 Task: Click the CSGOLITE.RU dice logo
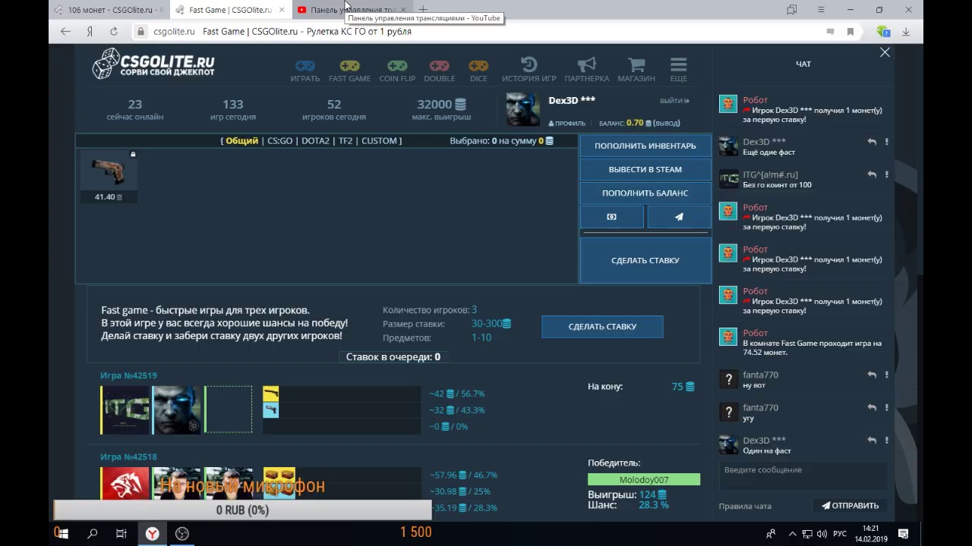click(153, 64)
